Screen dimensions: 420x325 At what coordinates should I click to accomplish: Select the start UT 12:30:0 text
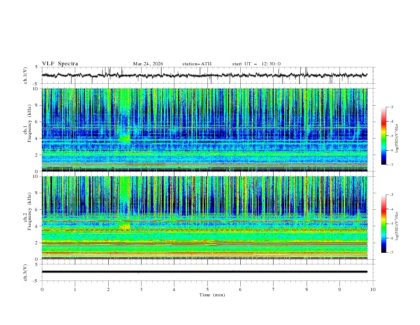coord(256,64)
